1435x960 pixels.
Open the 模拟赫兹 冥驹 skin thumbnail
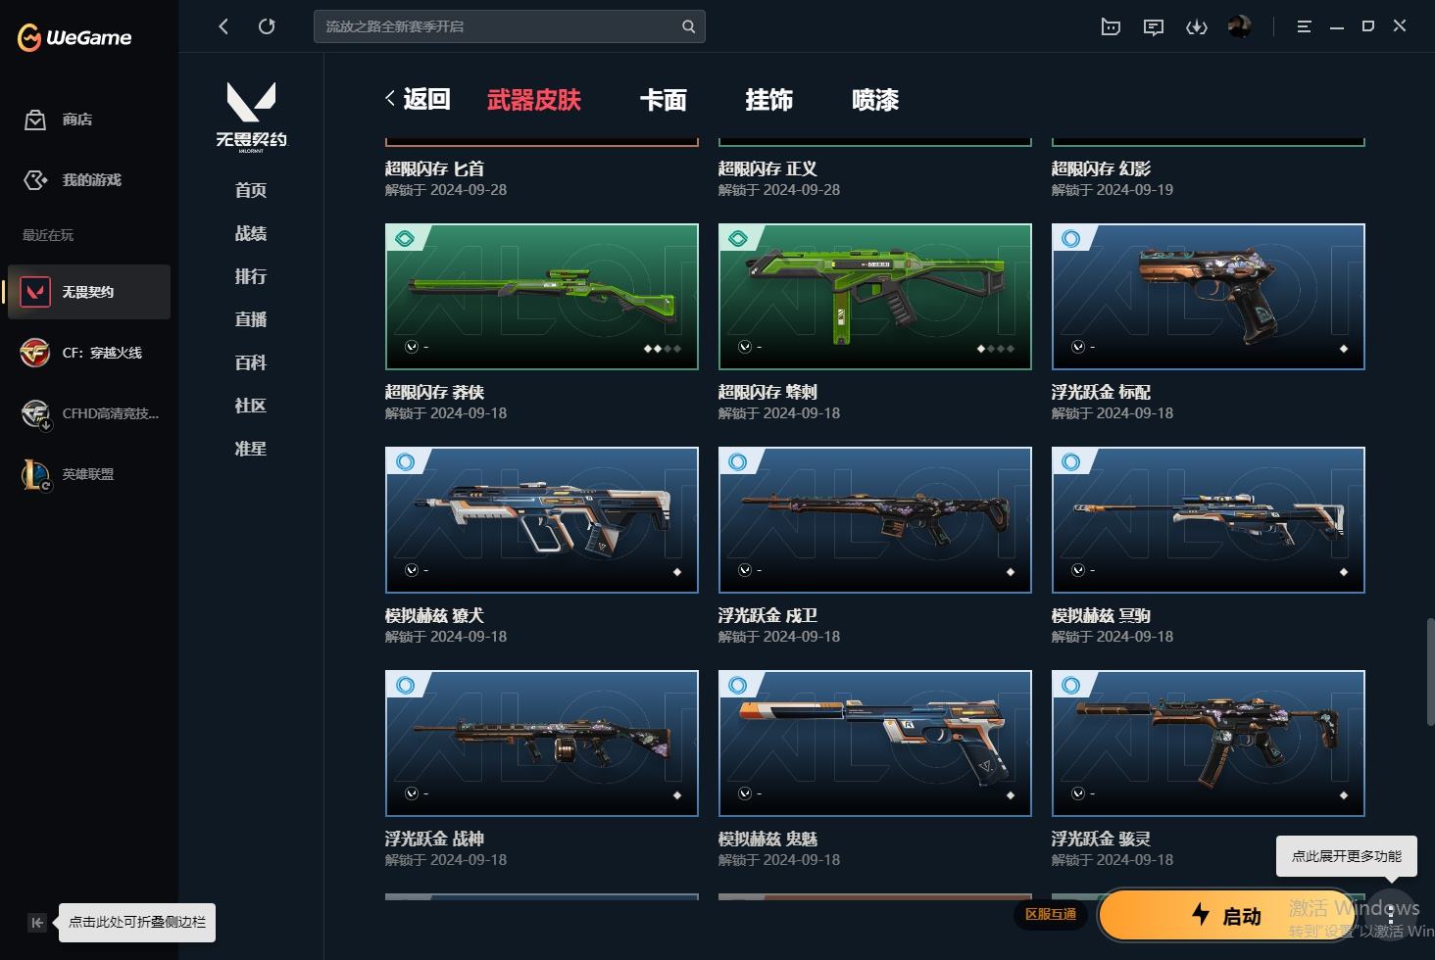(x=1209, y=520)
